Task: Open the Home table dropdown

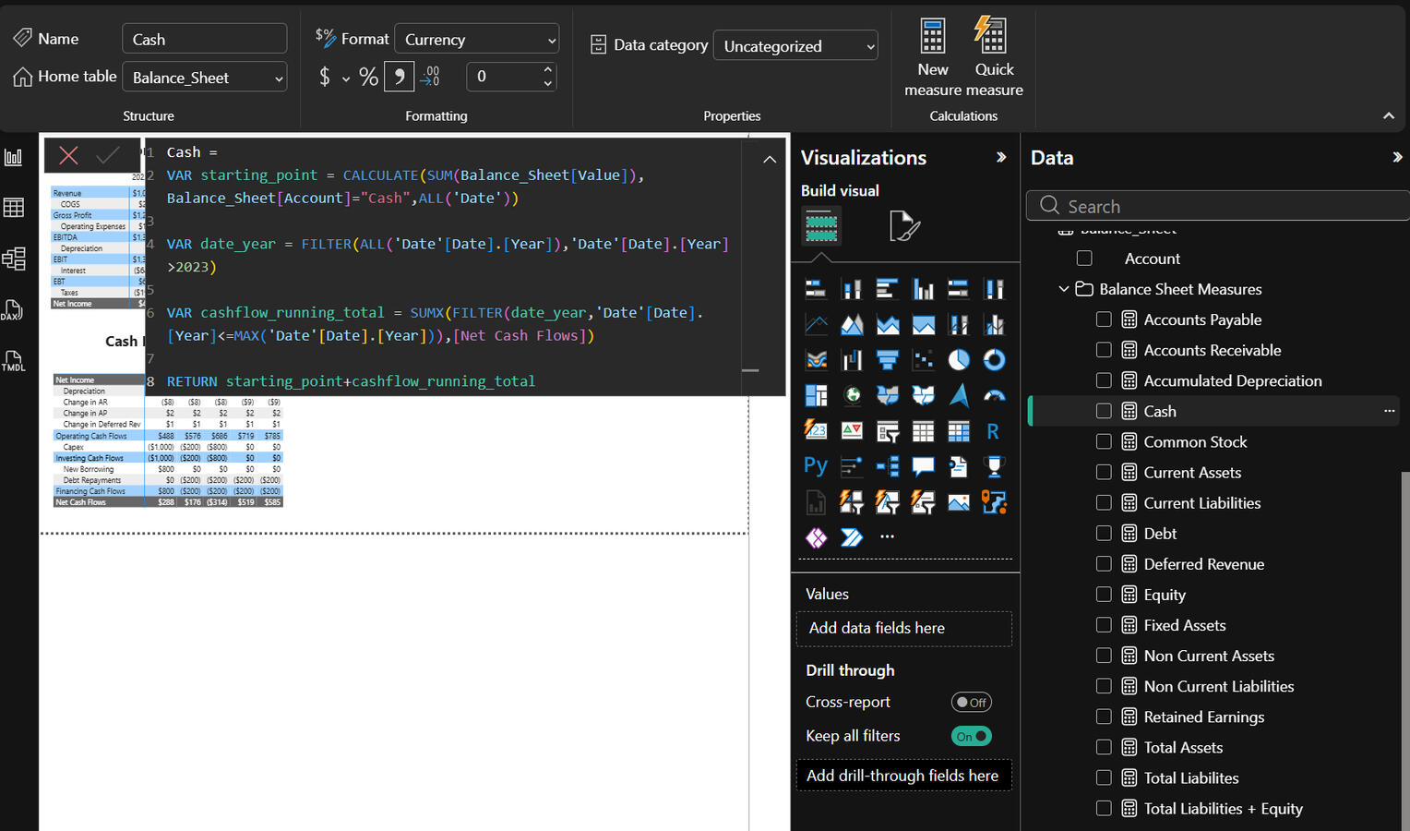Action: (205, 78)
